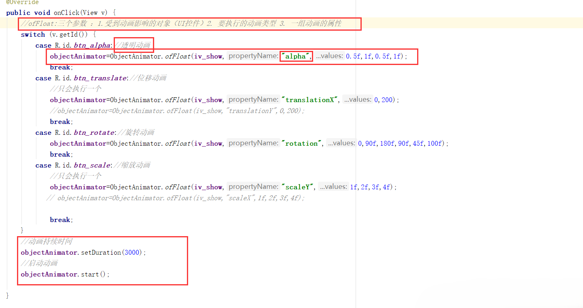Click the values hint on the alpha line
Screen dimensions: 583x308
click(x=329, y=56)
